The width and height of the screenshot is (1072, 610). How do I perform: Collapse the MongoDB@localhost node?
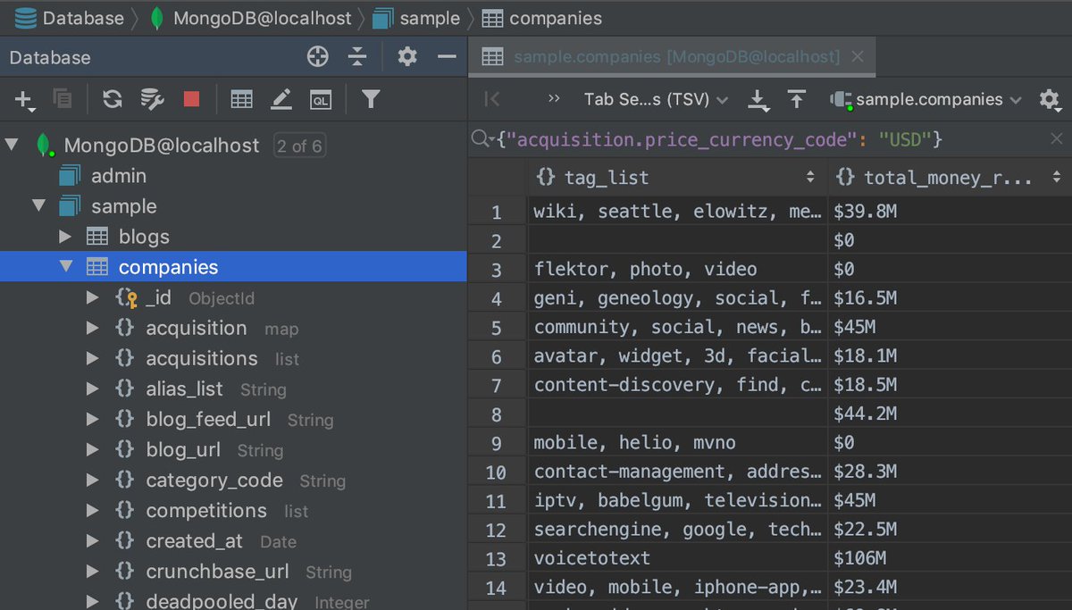click(x=13, y=145)
